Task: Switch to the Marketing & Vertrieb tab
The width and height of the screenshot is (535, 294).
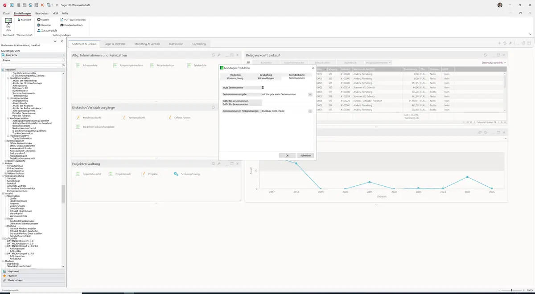Action: point(147,44)
